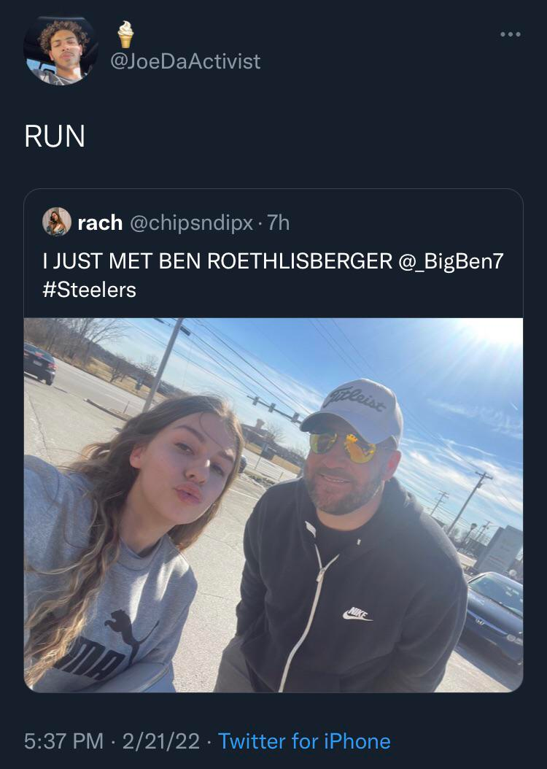
Task: Visit the @chipsndipx handle
Action: pyautogui.click(x=192, y=223)
